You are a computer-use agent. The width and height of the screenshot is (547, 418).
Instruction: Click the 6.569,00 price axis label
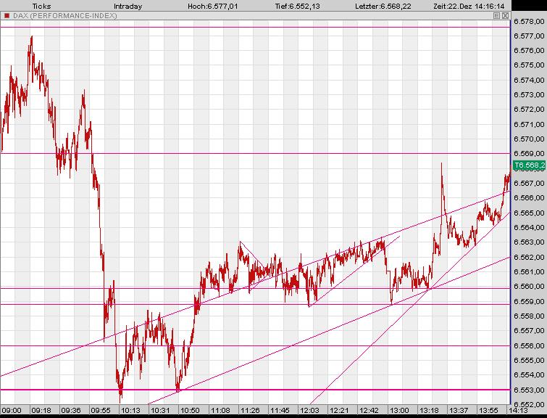[530, 153]
